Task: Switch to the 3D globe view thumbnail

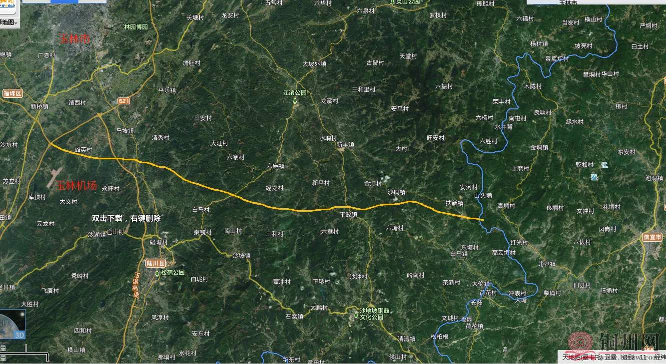Action: pyautogui.click(x=12, y=325)
